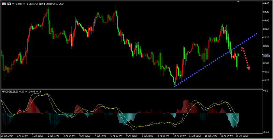Screen dimensions: 273x139
Task: Click the 82.00 price axis label
Action: pos(266,63)
